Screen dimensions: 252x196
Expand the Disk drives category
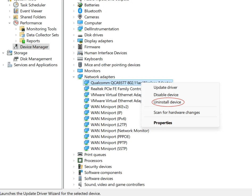point(74,35)
